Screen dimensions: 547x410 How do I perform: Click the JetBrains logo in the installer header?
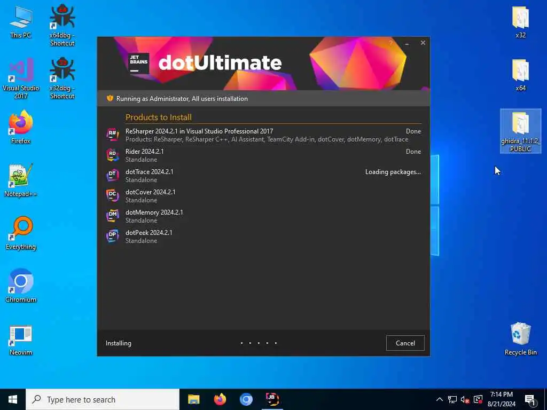click(x=138, y=64)
